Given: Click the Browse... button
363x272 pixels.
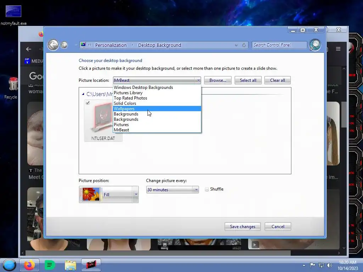Looking at the screenshot, I should [218, 80].
